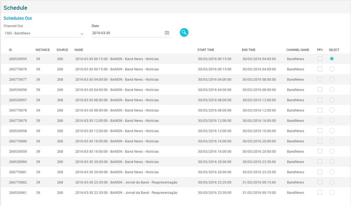Expand the Channel Out dropdown arrow

tap(82, 34)
